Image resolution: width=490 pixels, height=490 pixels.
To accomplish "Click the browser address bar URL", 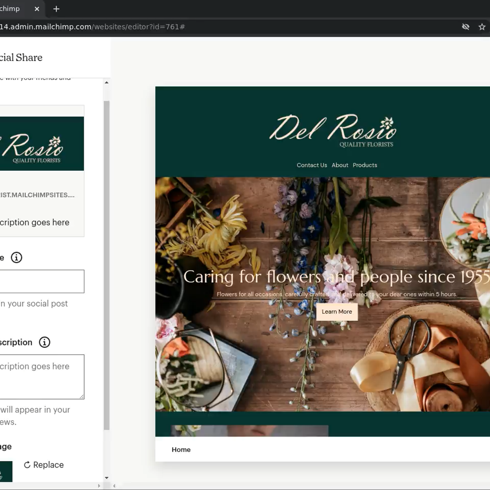I will [x=92, y=27].
